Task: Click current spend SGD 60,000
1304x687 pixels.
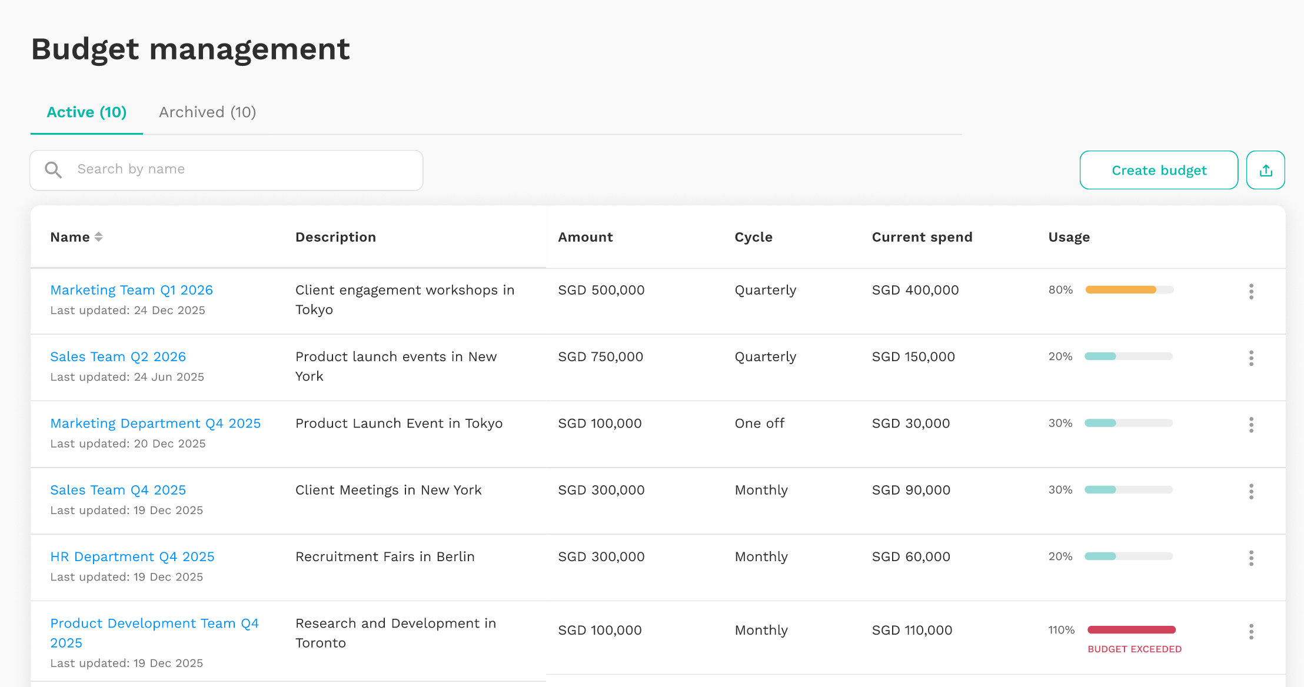Action: (x=911, y=556)
